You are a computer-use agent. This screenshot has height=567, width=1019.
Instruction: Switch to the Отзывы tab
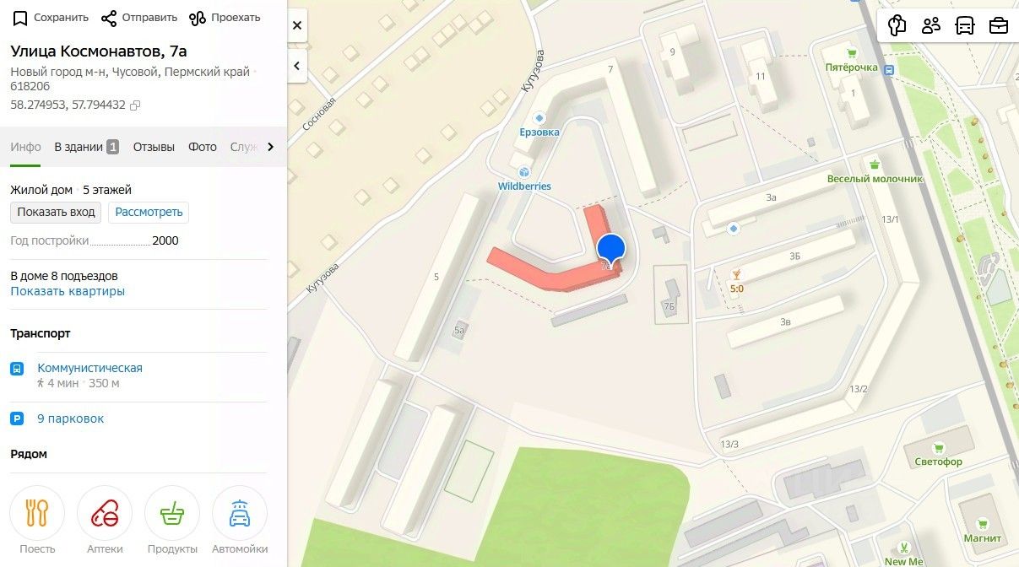[x=154, y=147]
